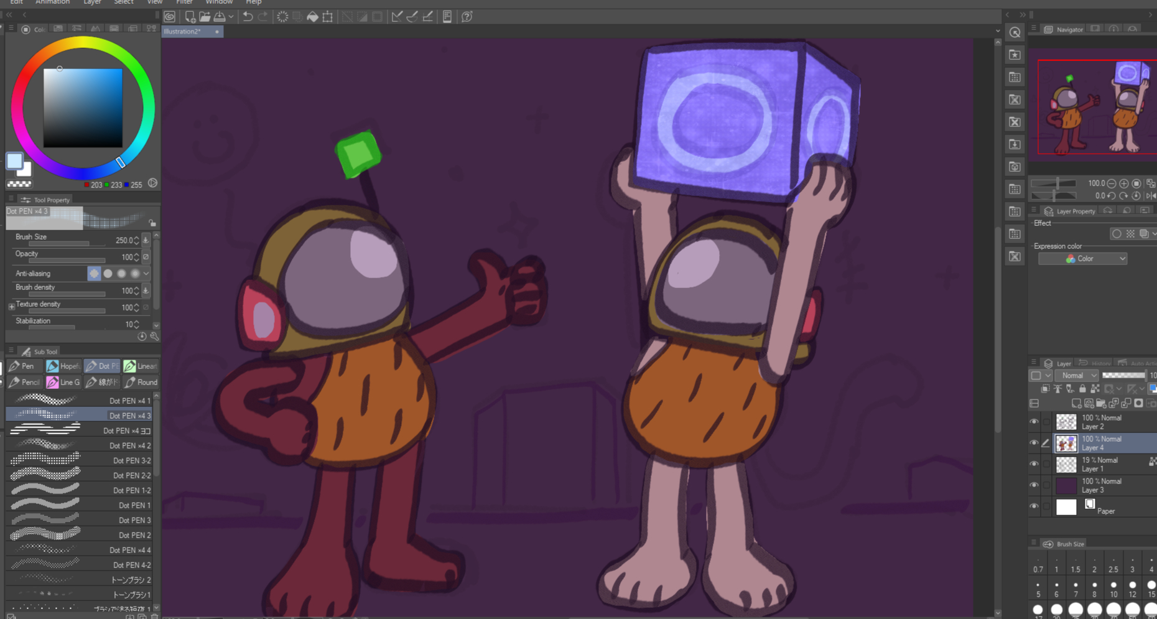The image size is (1157, 619).
Task: Toggle visibility of Layer 3
Action: point(1034,485)
